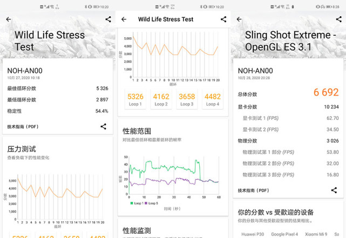This screenshot has height=238, width=346.
Task: Tap back arrow beside Wild Life Stress Test title
Action: [124, 19]
